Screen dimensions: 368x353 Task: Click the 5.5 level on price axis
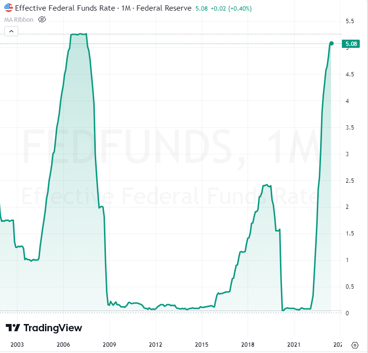click(x=350, y=22)
